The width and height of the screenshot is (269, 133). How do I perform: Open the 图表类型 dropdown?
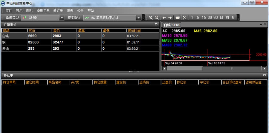62,18
